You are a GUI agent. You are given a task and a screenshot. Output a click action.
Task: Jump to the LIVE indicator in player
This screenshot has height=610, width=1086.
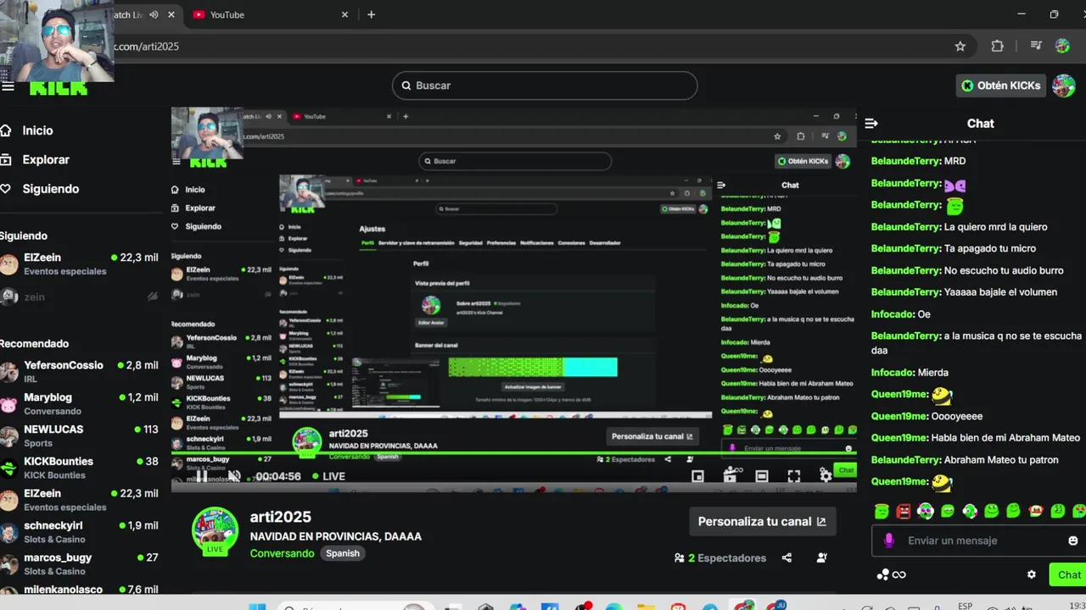tap(328, 476)
